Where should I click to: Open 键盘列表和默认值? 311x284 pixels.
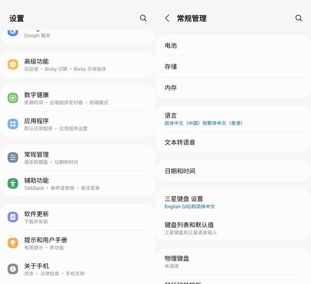[x=233, y=228]
